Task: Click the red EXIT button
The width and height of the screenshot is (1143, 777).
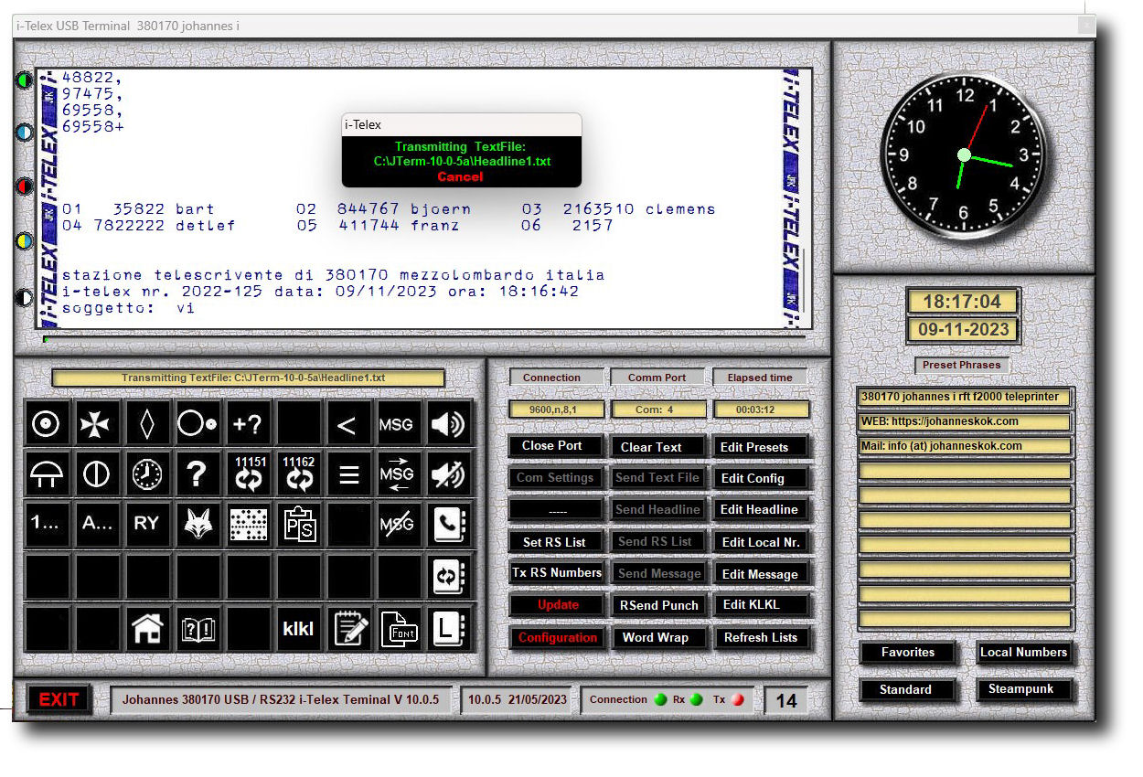Action: [x=59, y=699]
